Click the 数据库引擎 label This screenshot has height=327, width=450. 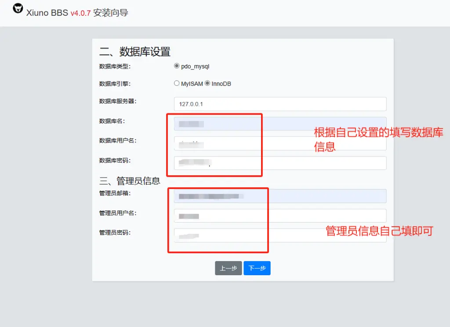(115, 84)
